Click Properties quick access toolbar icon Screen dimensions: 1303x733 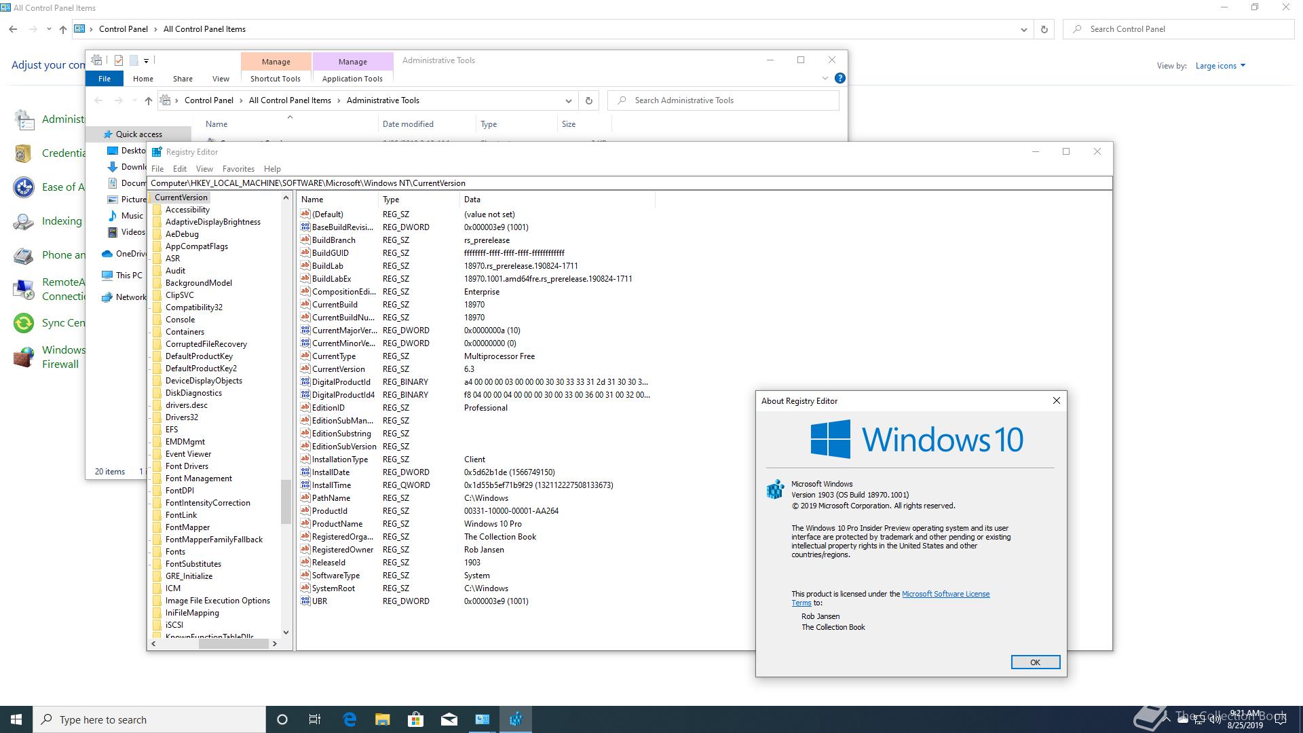[x=119, y=60]
